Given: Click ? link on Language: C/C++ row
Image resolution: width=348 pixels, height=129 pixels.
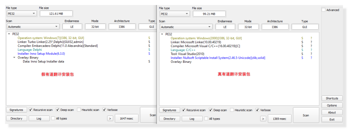Looking at the screenshot, I should (312, 50).
